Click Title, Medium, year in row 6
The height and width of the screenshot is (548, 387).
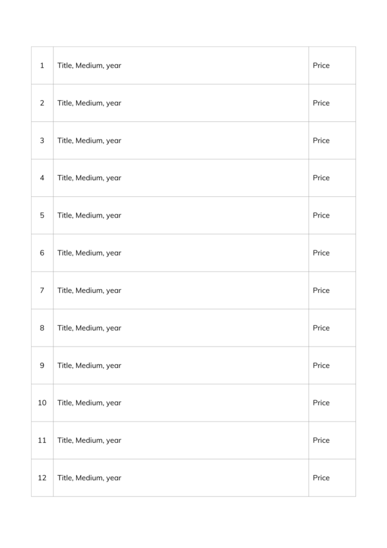click(x=89, y=253)
